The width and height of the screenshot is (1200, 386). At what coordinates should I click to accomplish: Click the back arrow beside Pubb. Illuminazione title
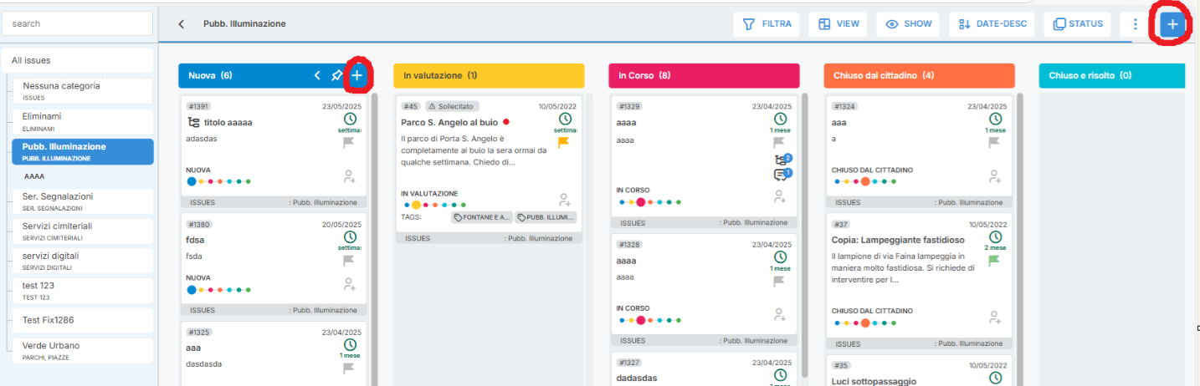click(182, 24)
